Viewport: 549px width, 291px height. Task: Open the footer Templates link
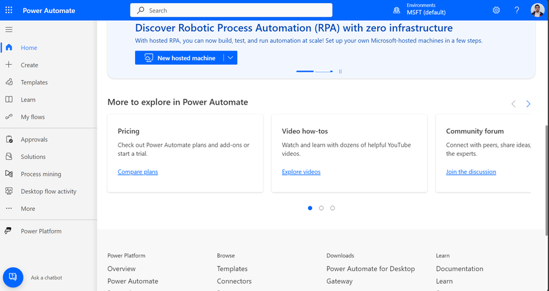[232, 268]
